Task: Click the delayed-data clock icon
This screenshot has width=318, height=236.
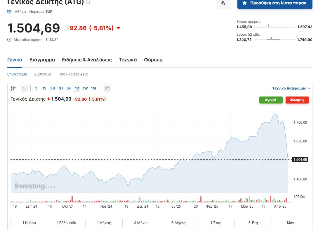Action: [9, 40]
